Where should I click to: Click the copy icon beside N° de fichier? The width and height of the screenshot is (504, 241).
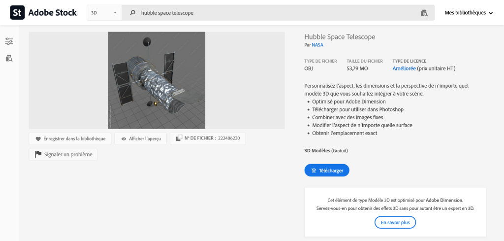179,138
